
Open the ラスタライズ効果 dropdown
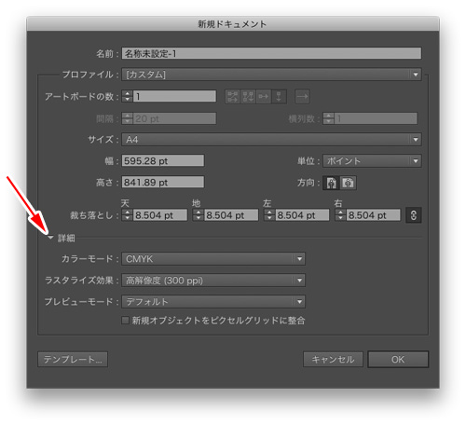(x=213, y=281)
